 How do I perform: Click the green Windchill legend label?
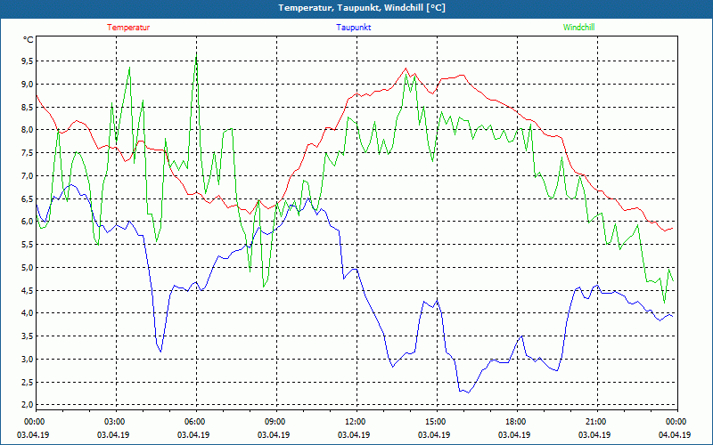578,28
